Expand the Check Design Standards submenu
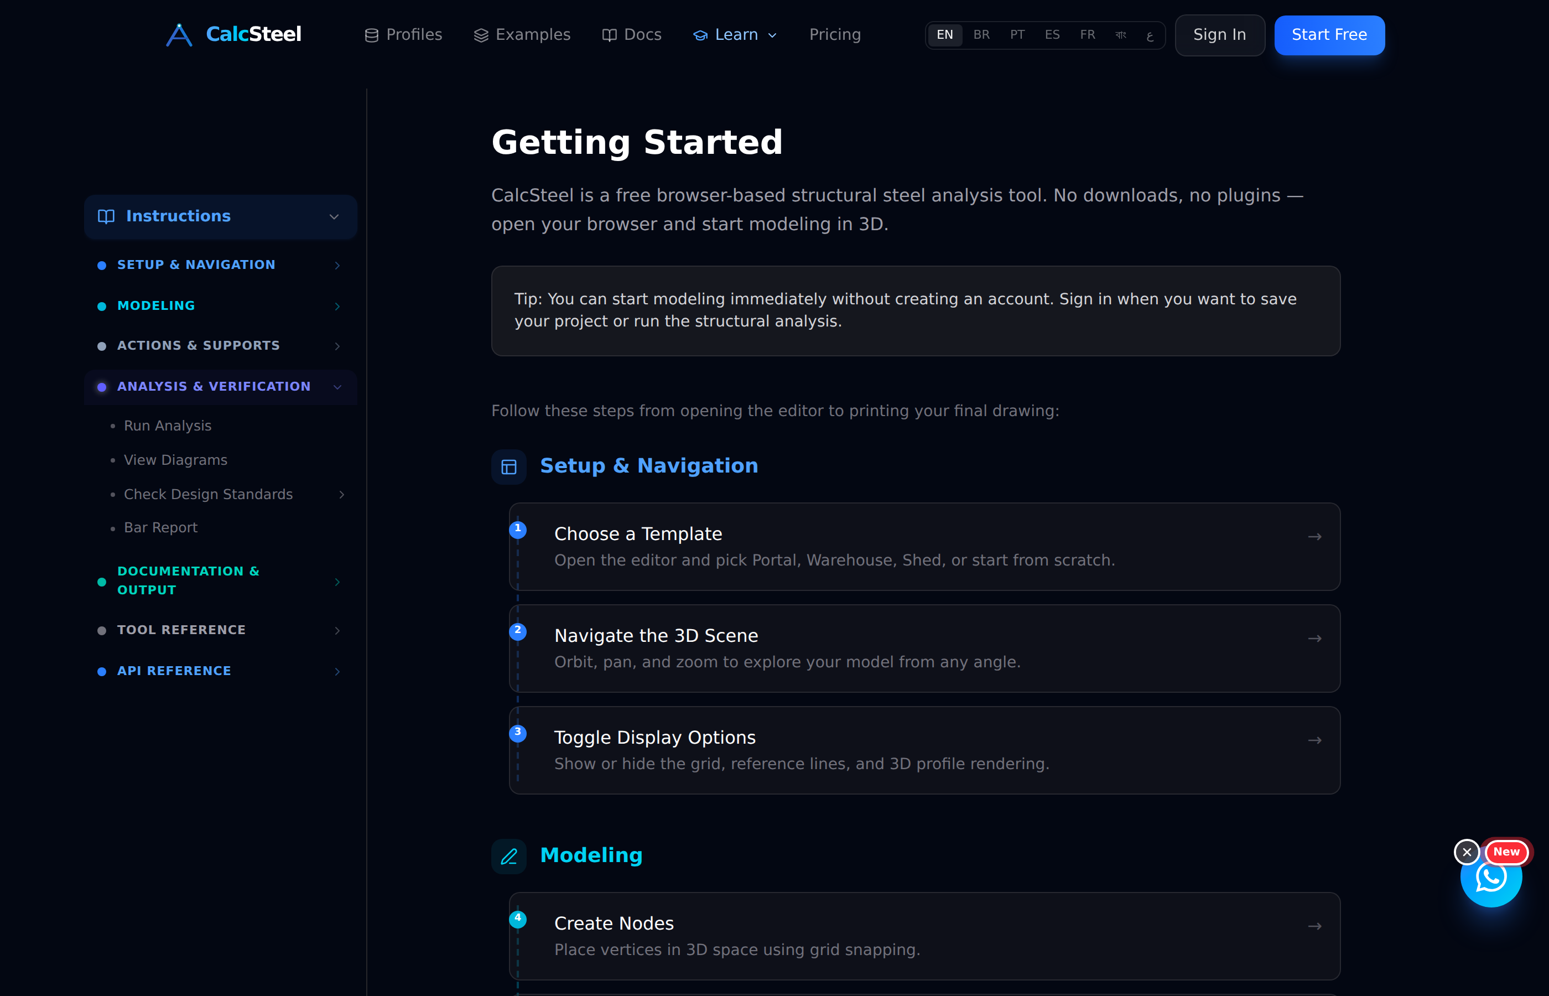The height and width of the screenshot is (996, 1549). [341, 495]
